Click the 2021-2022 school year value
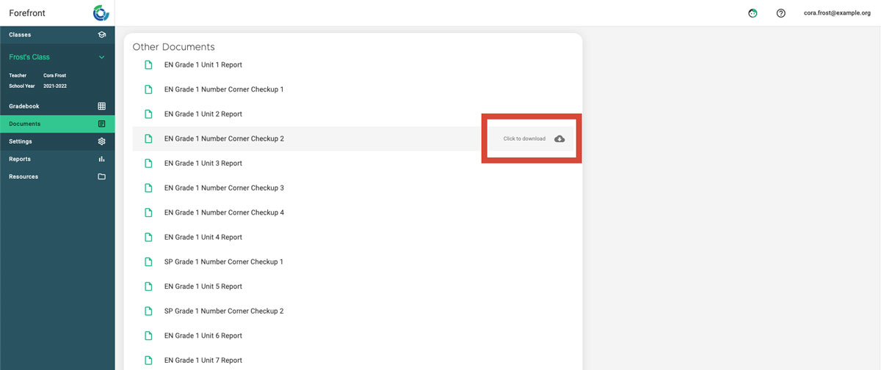The image size is (881, 370). [55, 86]
